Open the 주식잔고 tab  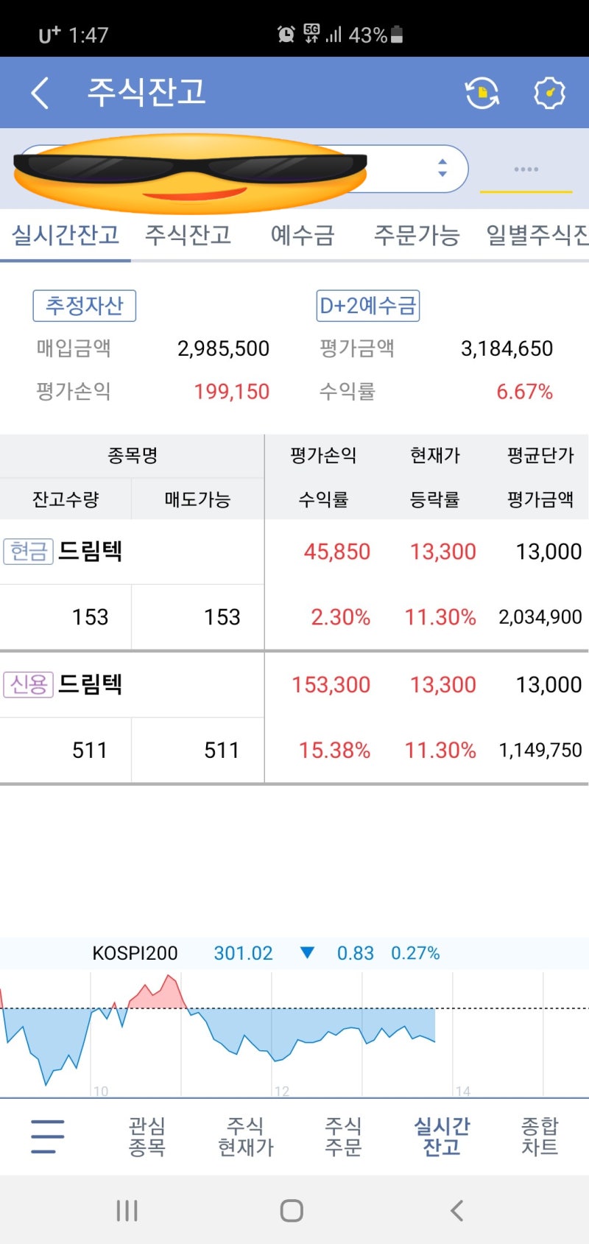point(189,236)
